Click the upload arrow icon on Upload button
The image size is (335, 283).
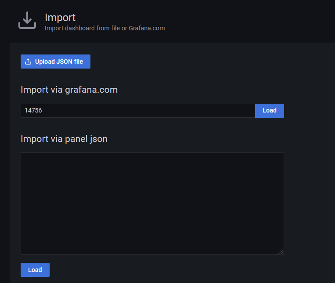(x=28, y=62)
